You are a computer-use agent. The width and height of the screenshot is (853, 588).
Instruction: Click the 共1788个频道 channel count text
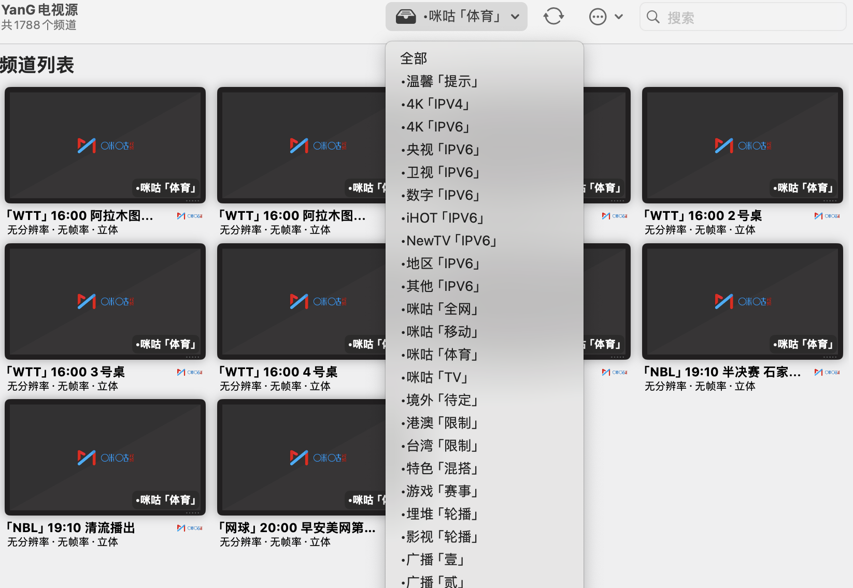[x=39, y=25]
